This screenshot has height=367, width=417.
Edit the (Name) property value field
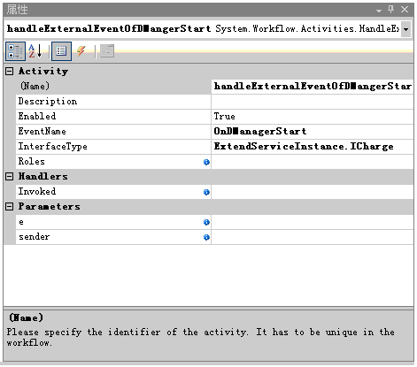[x=313, y=87]
